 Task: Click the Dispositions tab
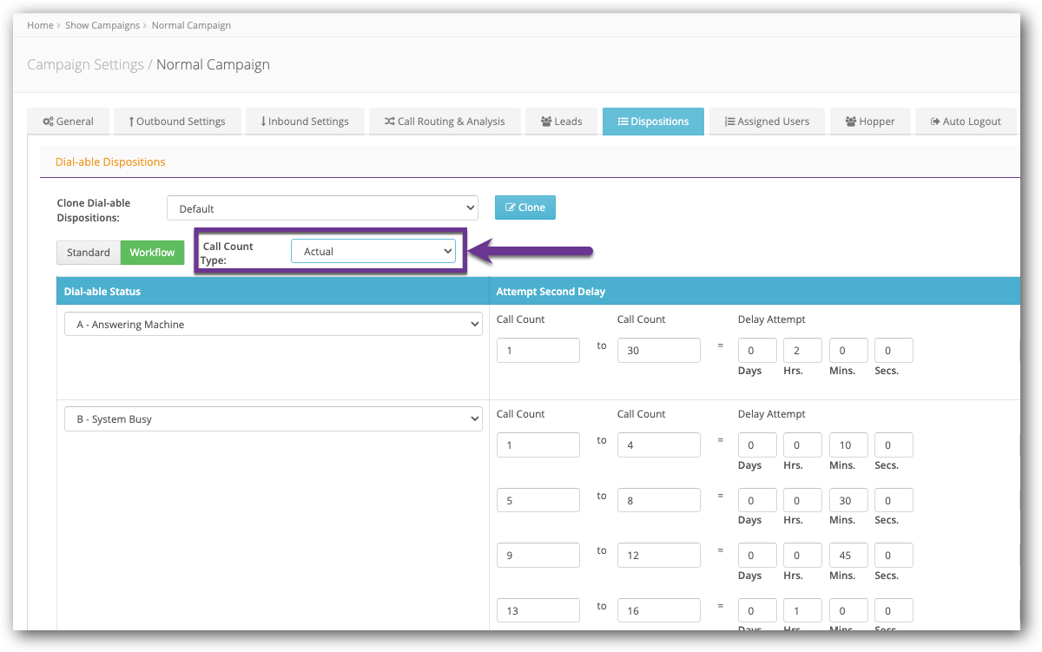tap(652, 122)
